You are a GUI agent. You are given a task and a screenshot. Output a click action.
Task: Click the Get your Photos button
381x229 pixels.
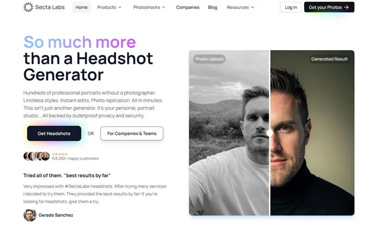[x=329, y=7]
